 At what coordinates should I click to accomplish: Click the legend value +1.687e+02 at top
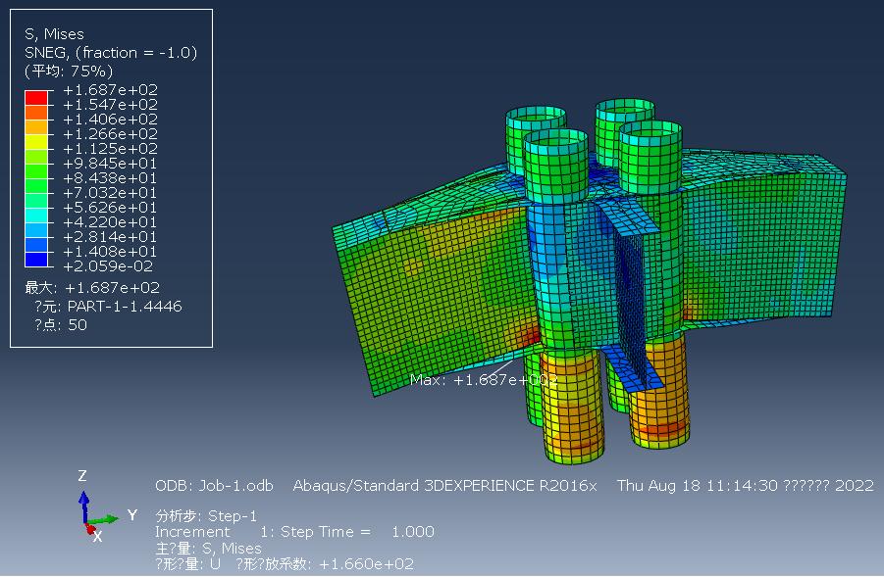(x=111, y=90)
